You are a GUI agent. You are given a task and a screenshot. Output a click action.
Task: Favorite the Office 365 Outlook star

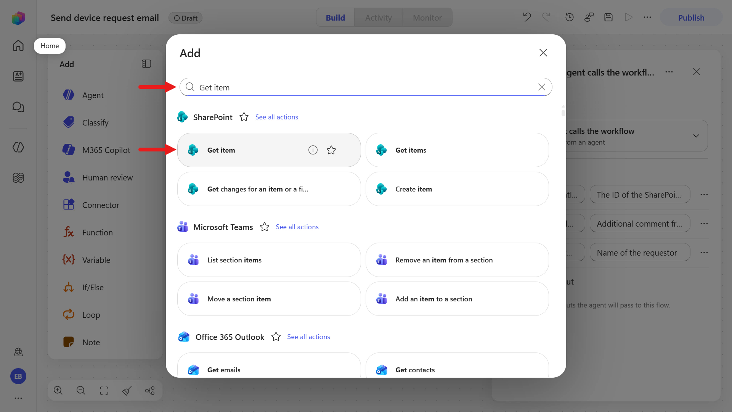coord(276,337)
